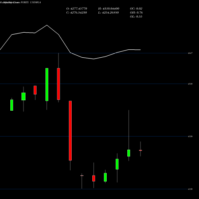Click the right end of white average line
The height and width of the screenshot is (199, 199).
[140, 50]
